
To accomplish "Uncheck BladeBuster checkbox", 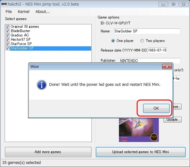I will click(x=7, y=31).
